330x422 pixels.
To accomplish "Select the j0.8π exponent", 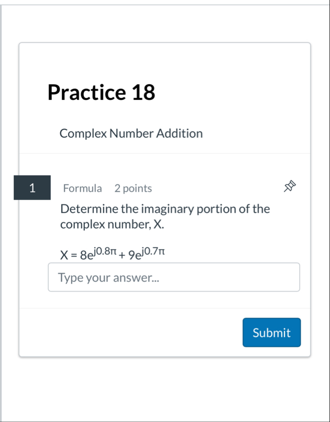I will pyautogui.click(x=105, y=251).
